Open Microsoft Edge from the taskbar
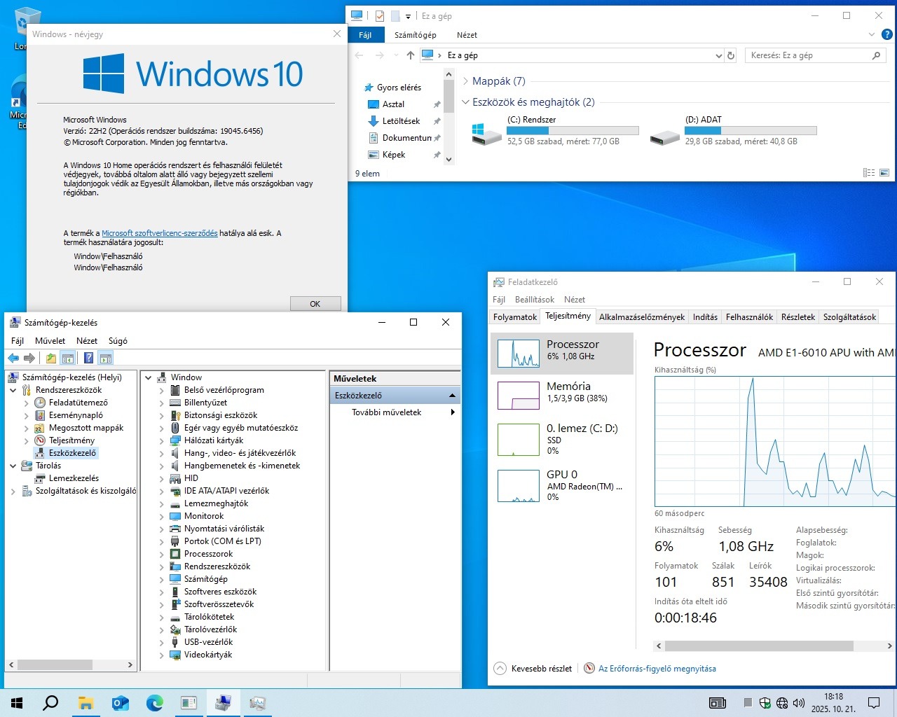 pyautogui.click(x=154, y=702)
